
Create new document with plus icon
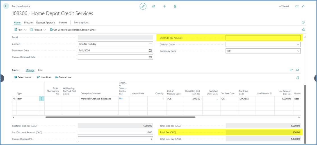click(x=165, y=6)
